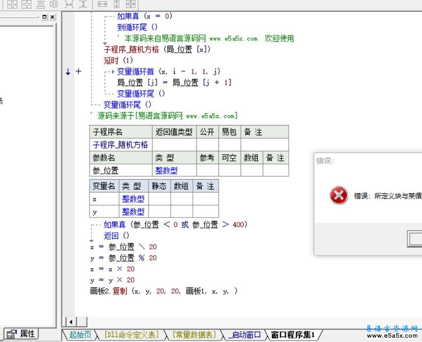Click the empty 返回值类型 cell of 子程序_随机方格
The width and height of the screenshot is (422, 342).
click(174, 145)
